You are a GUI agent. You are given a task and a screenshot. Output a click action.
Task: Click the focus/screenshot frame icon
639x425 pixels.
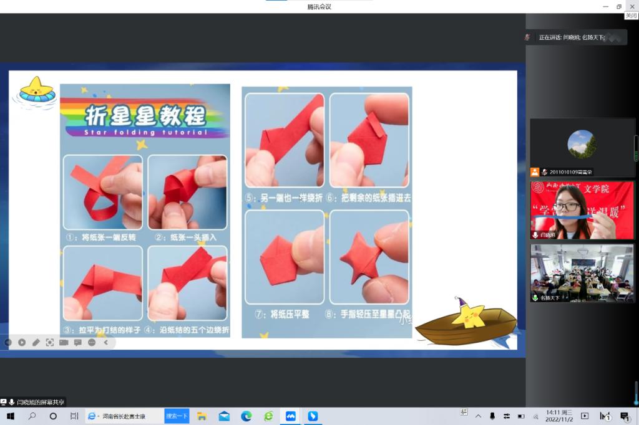(x=50, y=342)
